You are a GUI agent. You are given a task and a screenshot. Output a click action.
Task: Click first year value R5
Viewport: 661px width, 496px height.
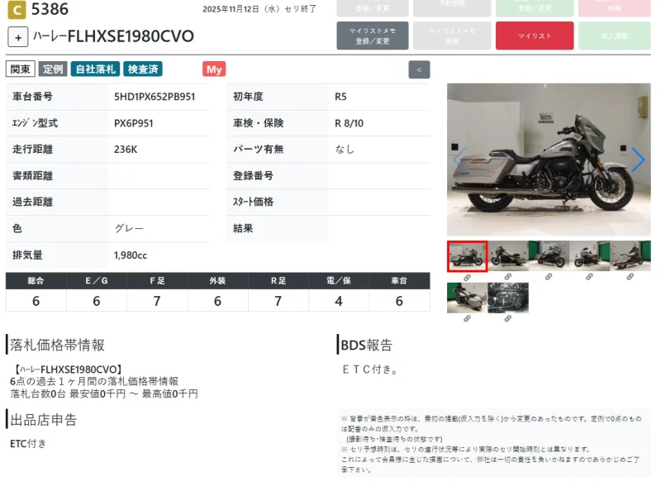(340, 97)
